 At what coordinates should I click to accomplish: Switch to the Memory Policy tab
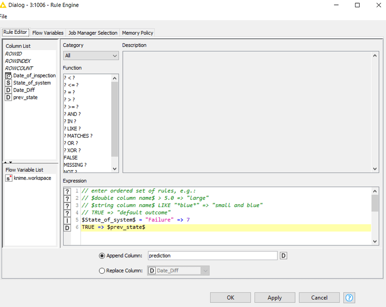[x=137, y=32]
